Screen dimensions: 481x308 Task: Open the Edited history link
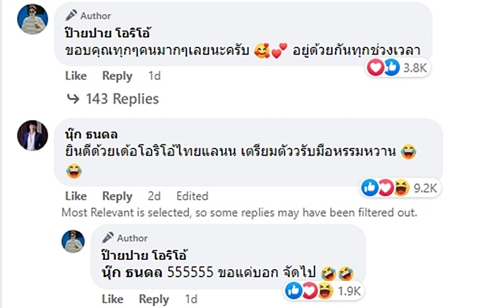pos(192,196)
